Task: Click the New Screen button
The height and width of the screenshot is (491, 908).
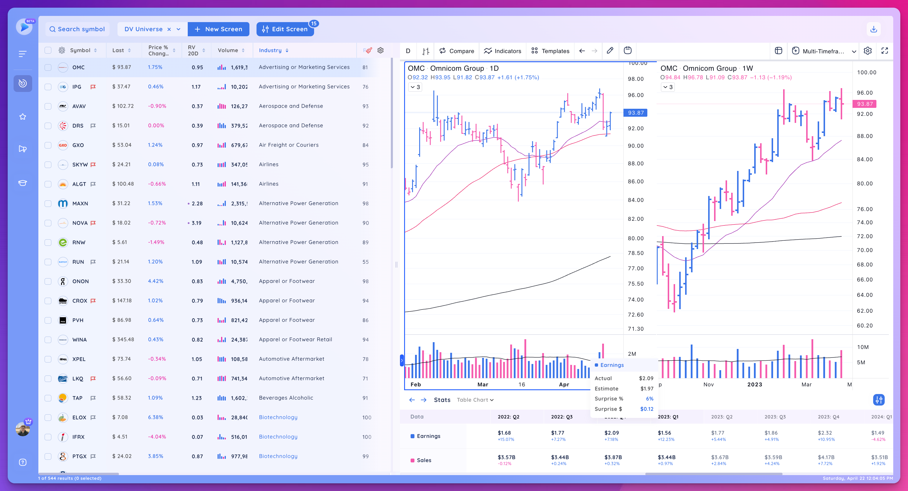Action: point(218,29)
